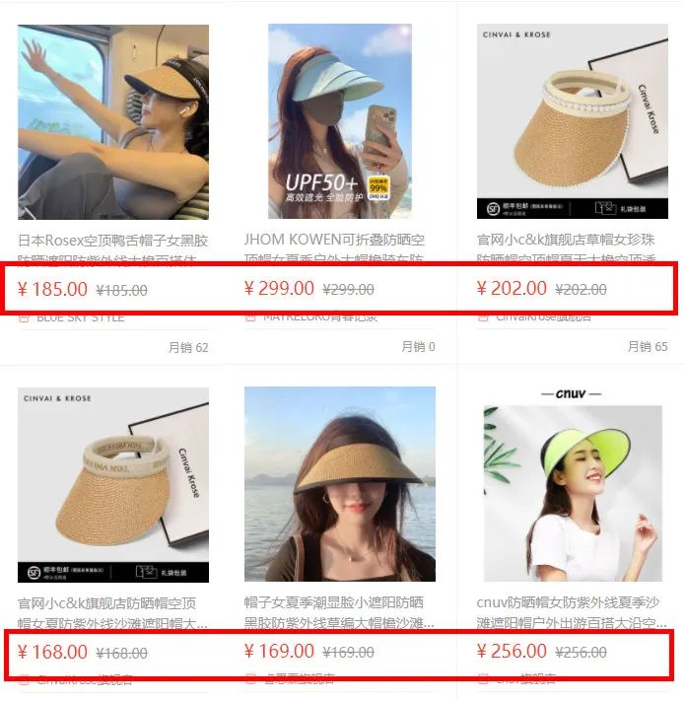
Task: Open the UPF50+ blue visor product image
Action: point(340,121)
